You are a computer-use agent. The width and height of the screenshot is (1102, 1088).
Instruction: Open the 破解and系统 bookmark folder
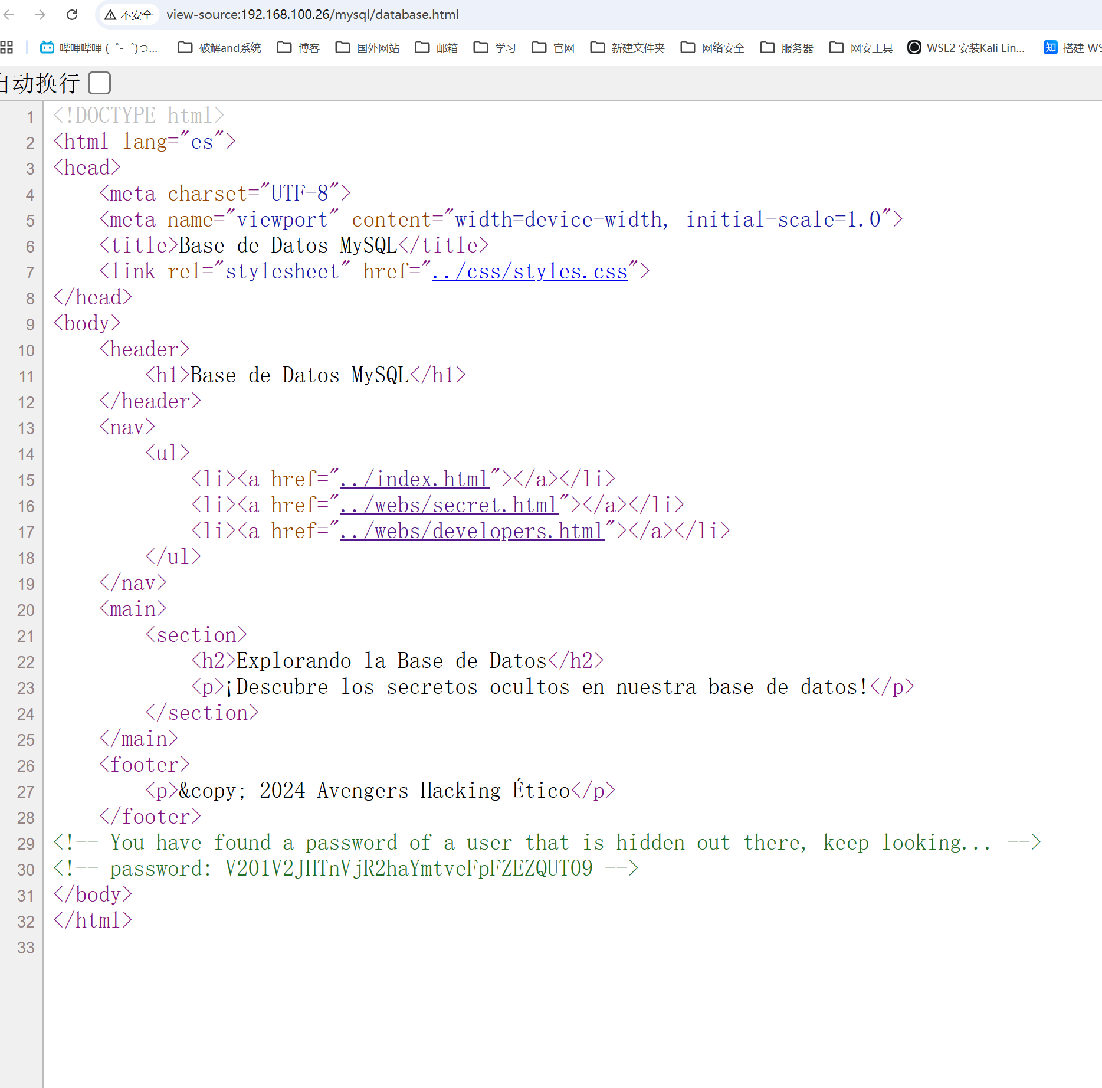219,47
